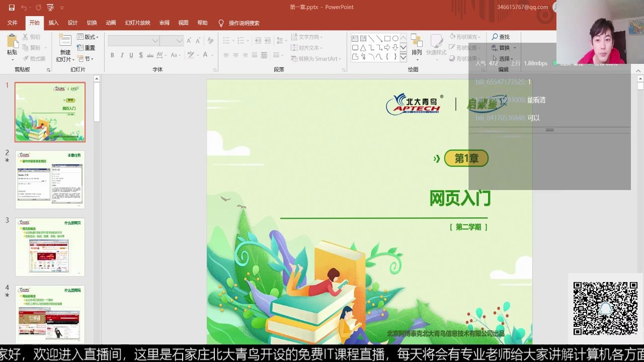
Task: Click the numbered list icon
Action: click(241, 41)
